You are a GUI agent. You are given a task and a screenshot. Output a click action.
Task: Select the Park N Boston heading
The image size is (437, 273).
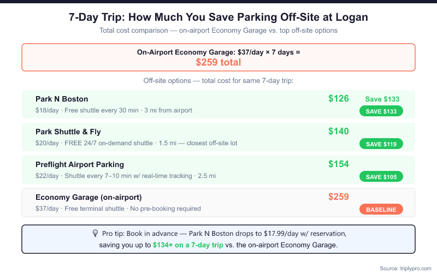click(62, 99)
